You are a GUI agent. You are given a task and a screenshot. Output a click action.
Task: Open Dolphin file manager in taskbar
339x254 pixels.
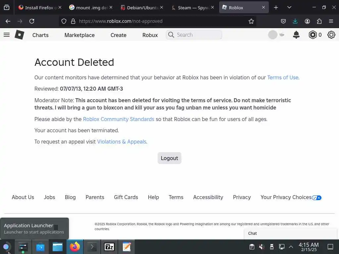pyautogui.click(x=58, y=247)
